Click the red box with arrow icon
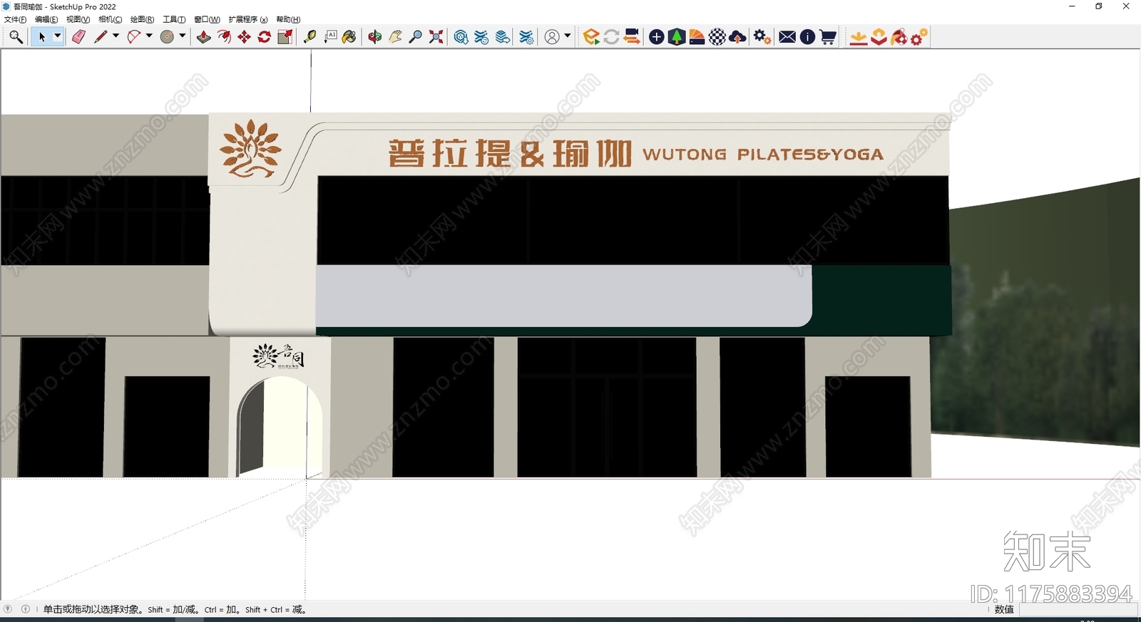 tap(879, 37)
